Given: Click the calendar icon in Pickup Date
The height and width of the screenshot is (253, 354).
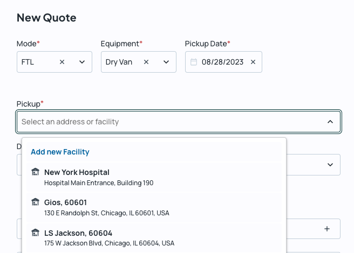Looking at the screenshot, I should coord(194,62).
